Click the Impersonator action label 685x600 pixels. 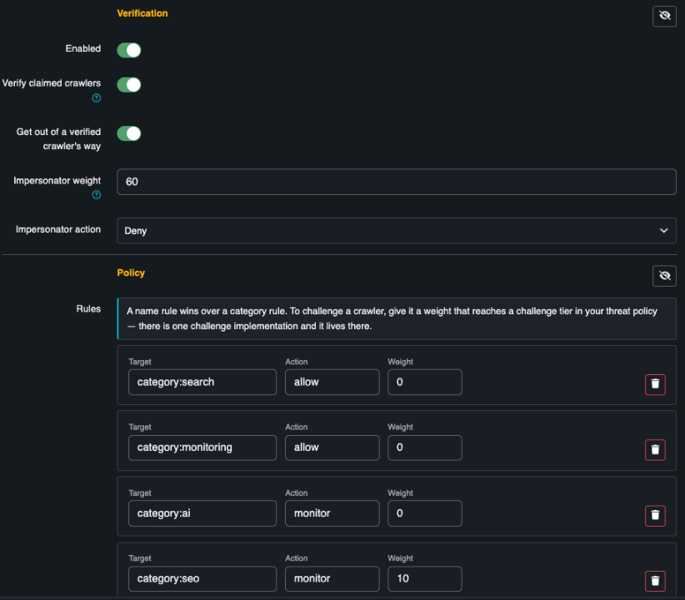[x=58, y=229]
